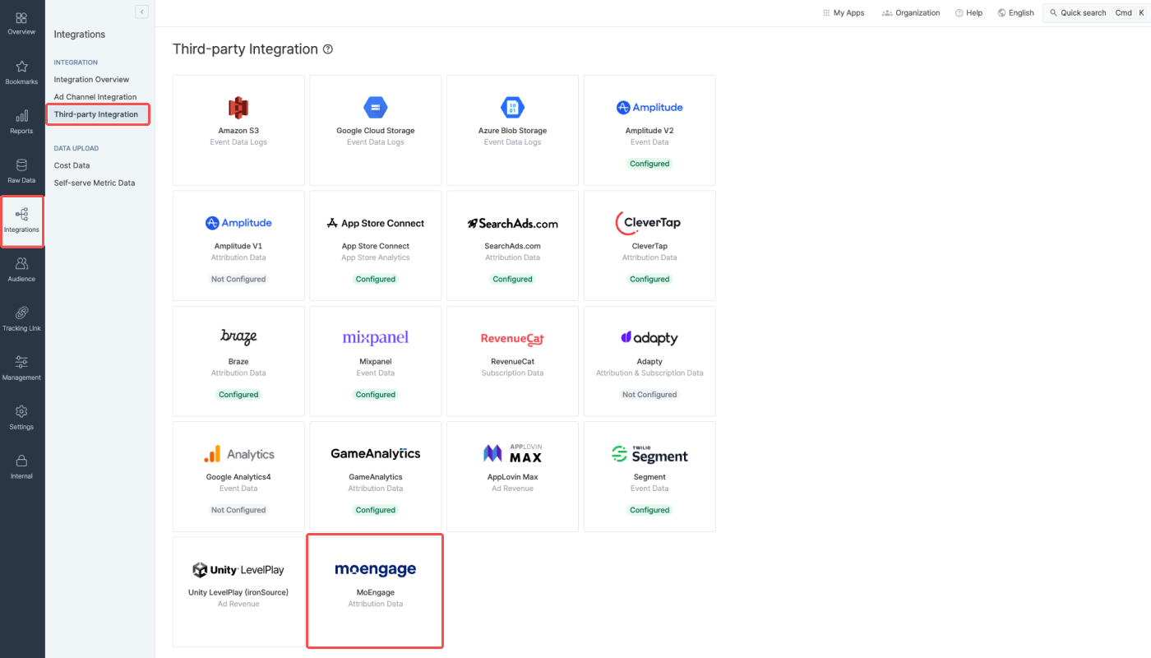Screen dimensions: 1151x658
Task: Go to Ad Channel Integration
Action: pos(95,97)
